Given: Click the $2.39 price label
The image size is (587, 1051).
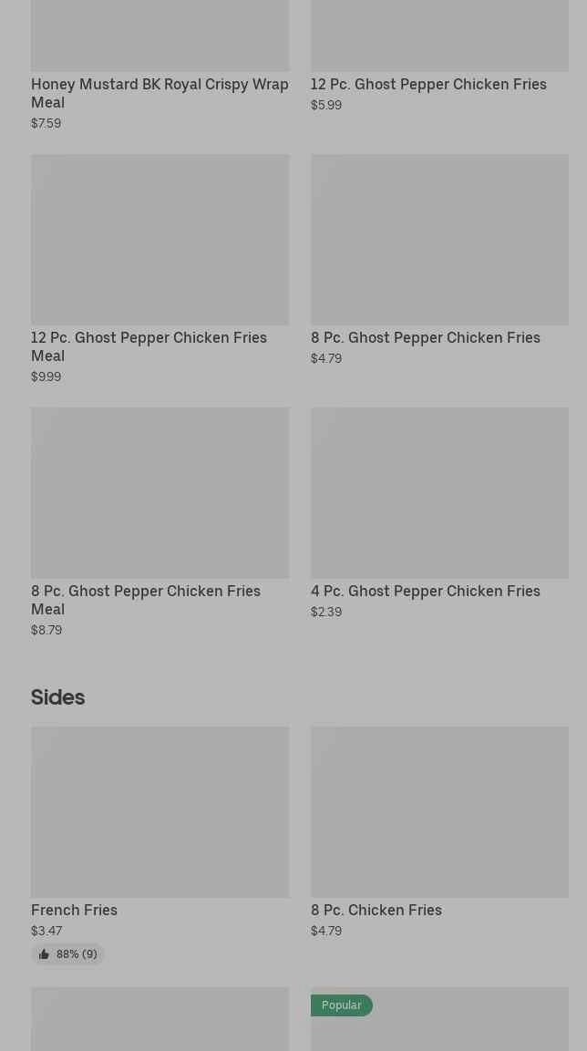Looking at the screenshot, I should click(x=325, y=612).
